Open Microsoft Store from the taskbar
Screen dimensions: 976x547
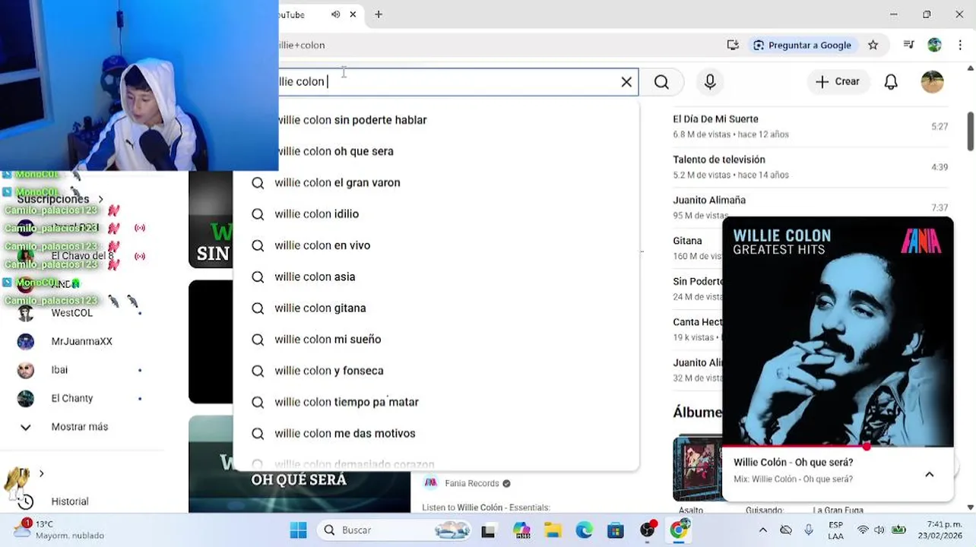pyautogui.click(x=616, y=530)
